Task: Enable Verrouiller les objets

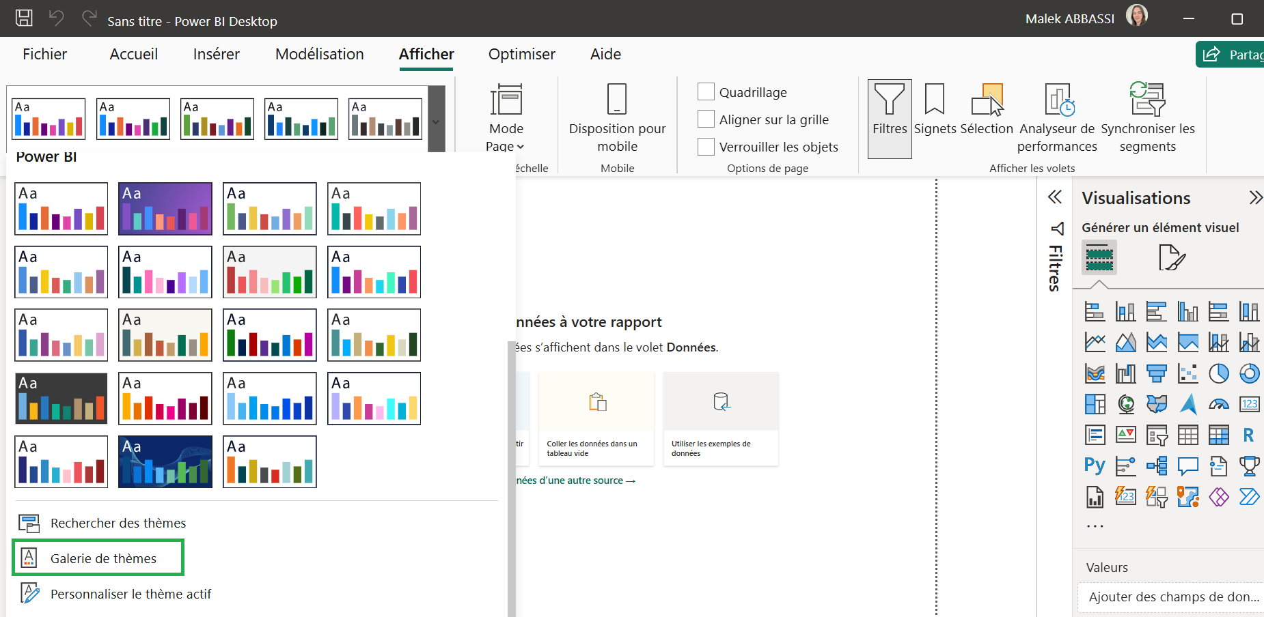Action: pos(706,146)
